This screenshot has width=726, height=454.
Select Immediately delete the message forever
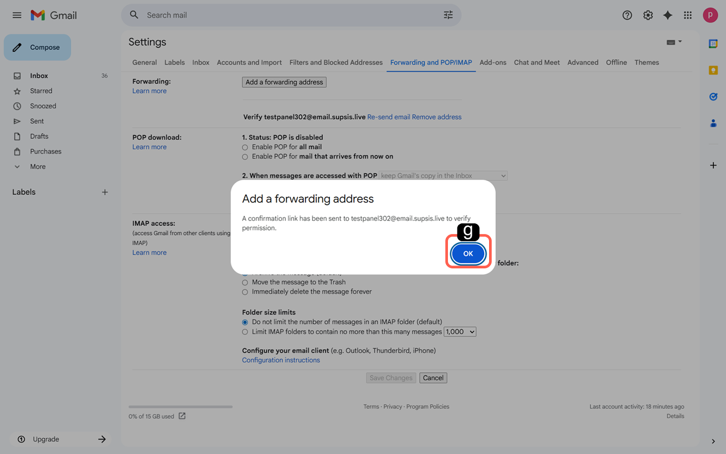(x=245, y=292)
